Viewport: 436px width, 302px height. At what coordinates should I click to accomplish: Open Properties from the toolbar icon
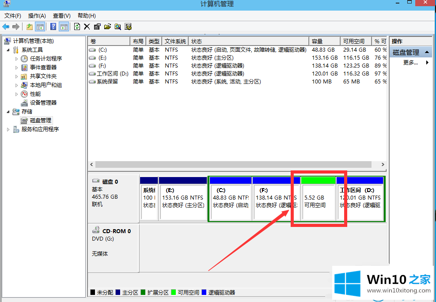point(97,26)
